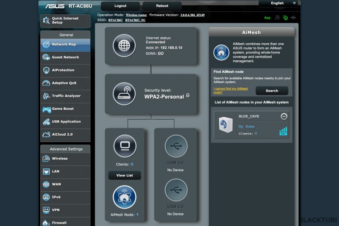The width and height of the screenshot is (339, 226).
Task: Click the AiMesh Node icon in map
Action: (x=125, y=197)
